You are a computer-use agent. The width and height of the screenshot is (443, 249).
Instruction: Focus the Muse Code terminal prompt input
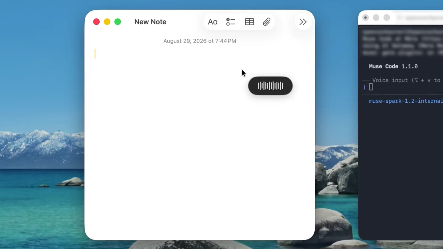[x=403, y=87]
